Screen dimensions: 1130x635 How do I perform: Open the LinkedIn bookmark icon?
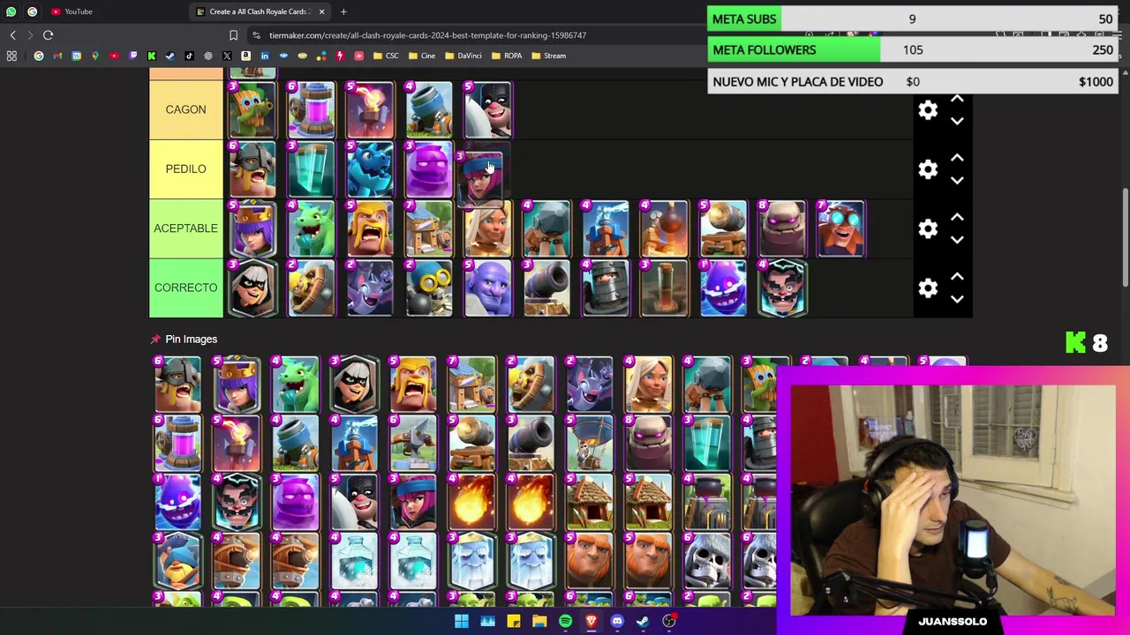click(x=265, y=56)
